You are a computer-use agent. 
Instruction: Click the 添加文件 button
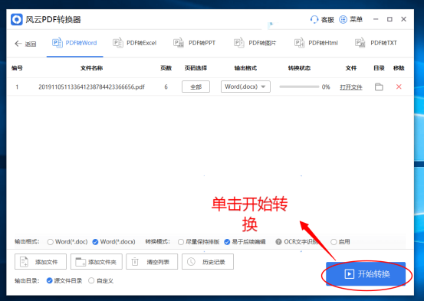pyautogui.click(x=41, y=261)
